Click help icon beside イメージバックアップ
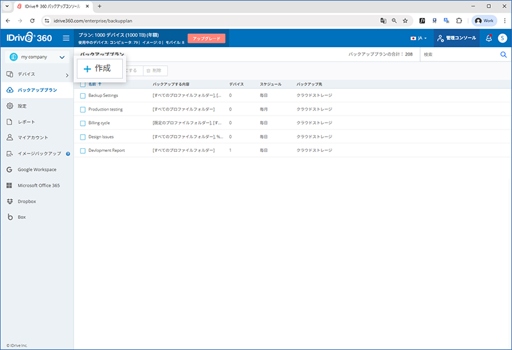 (68, 153)
